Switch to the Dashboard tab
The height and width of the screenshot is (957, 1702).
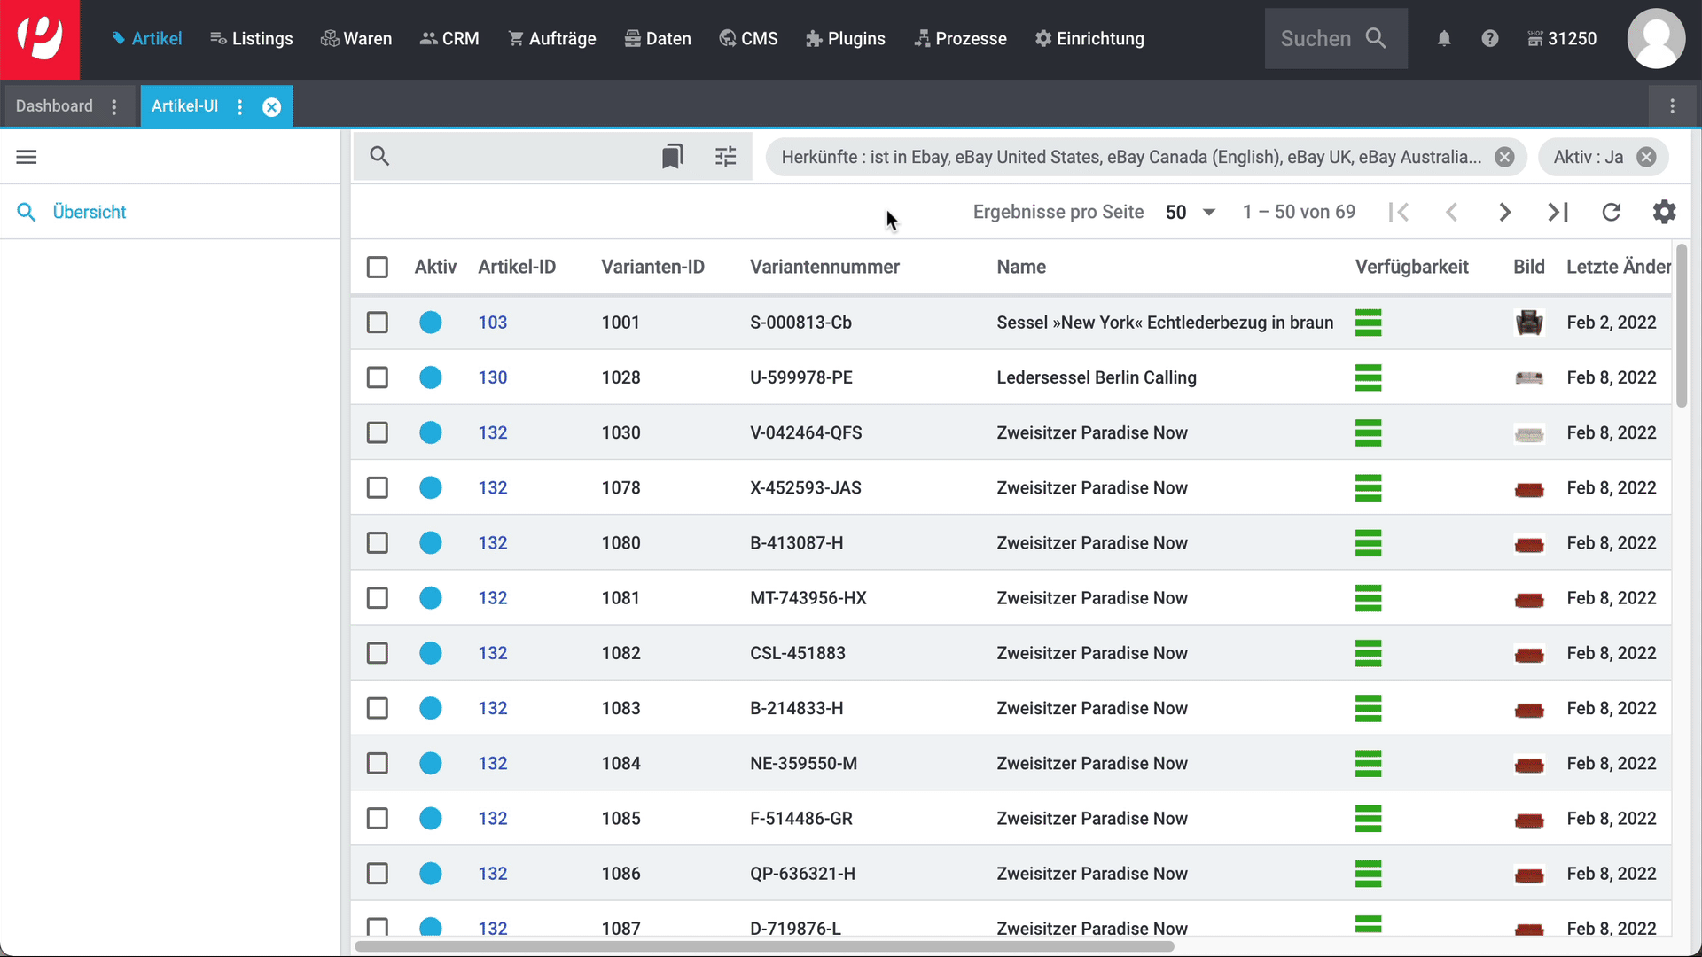54,106
